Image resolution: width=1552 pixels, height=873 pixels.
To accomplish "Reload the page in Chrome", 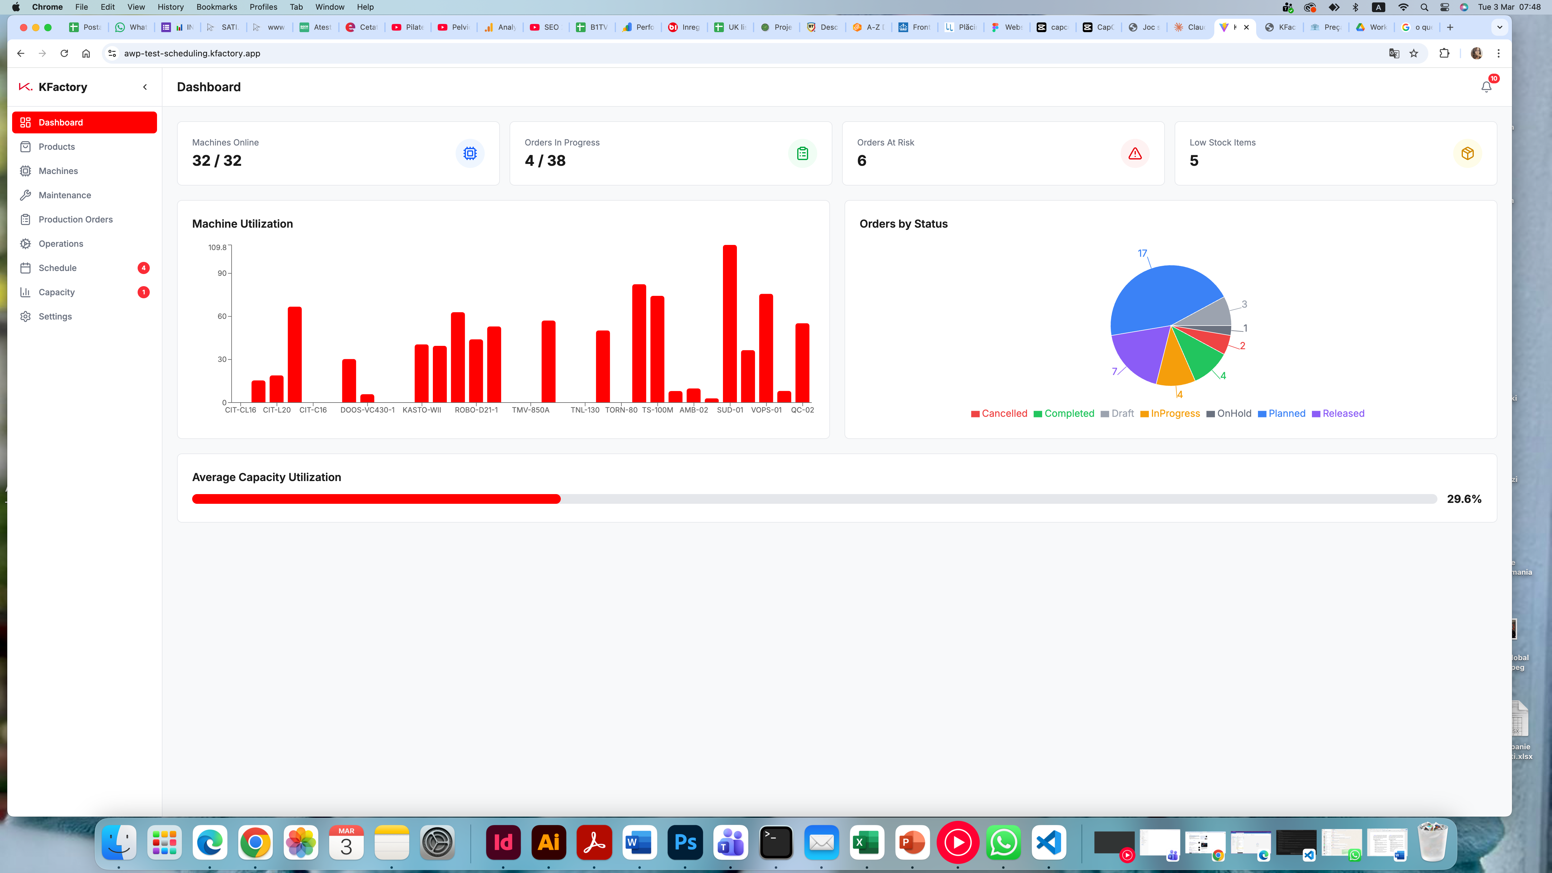I will (x=64, y=53).
